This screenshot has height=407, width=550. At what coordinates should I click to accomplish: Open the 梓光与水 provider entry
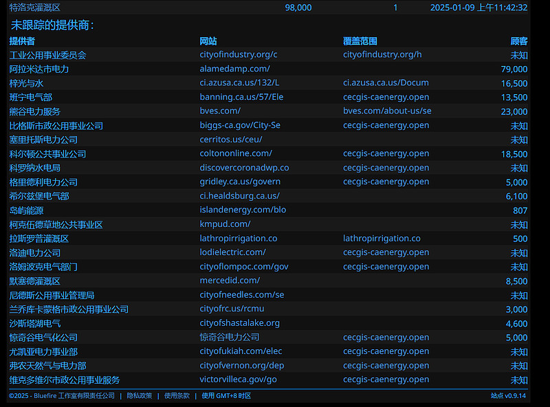(x=26, y=83)
